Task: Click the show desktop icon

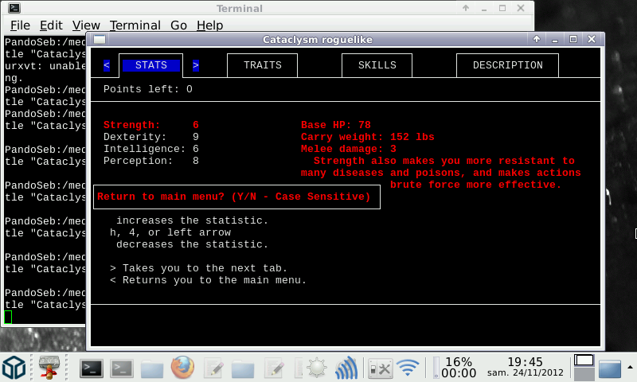Action: coord(610,368)
